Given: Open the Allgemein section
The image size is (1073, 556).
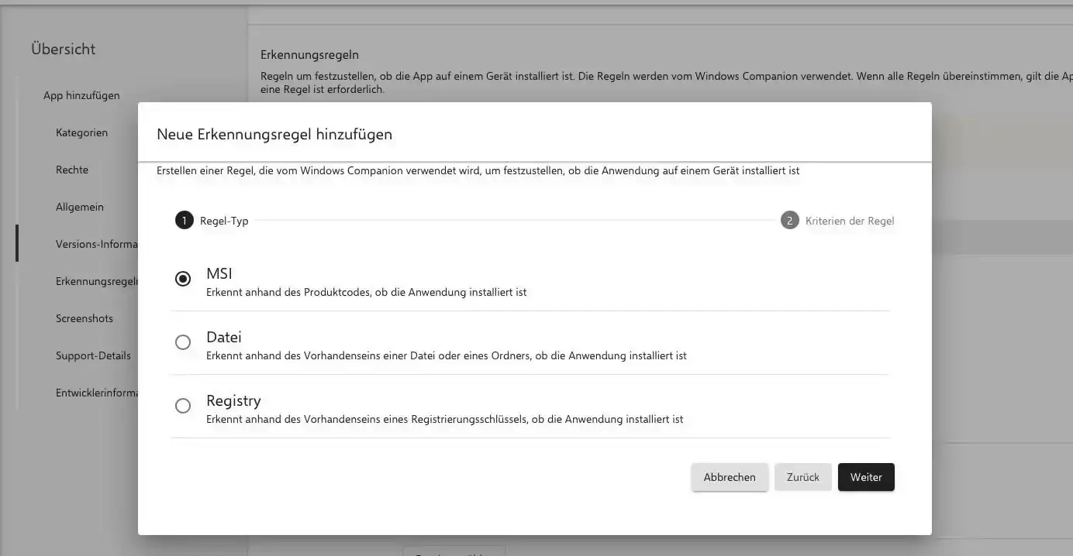Looking at the screenshot, I should (x=80, y=207).
